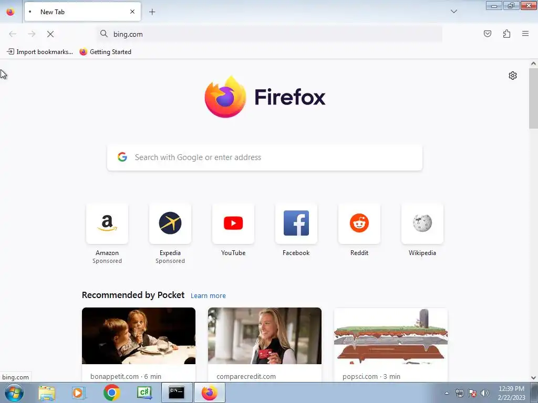Show hidden tray icons arrow
Screen dimensions: 538x403
pos(447,393)
